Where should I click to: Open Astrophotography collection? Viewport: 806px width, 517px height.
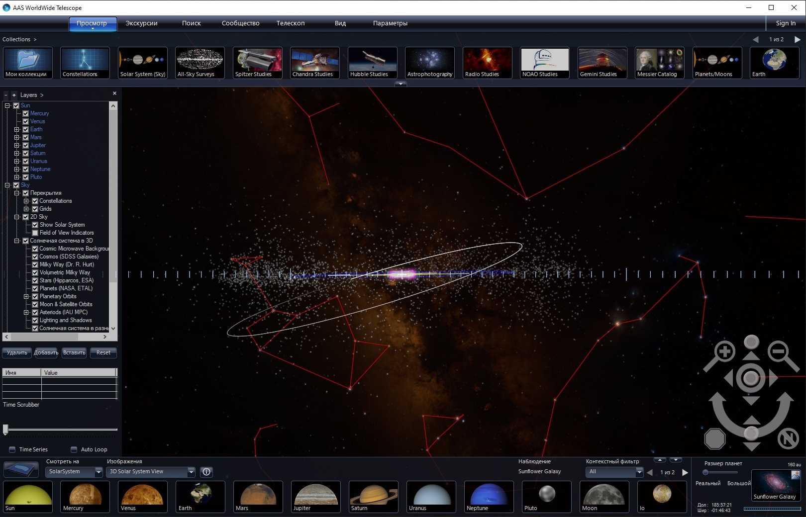tap(430, 63)
